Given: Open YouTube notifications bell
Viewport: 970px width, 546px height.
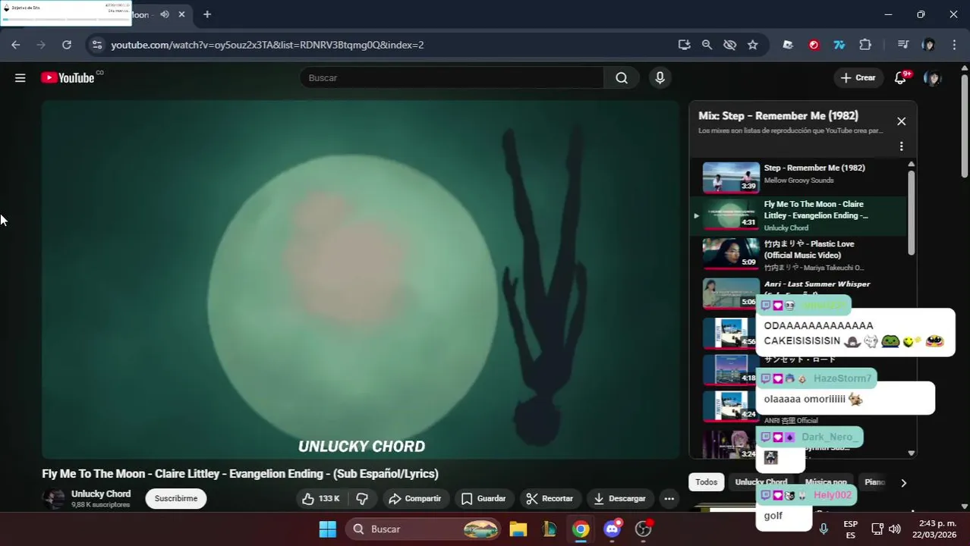Looking at the screenshot, I should coord(901,77).
